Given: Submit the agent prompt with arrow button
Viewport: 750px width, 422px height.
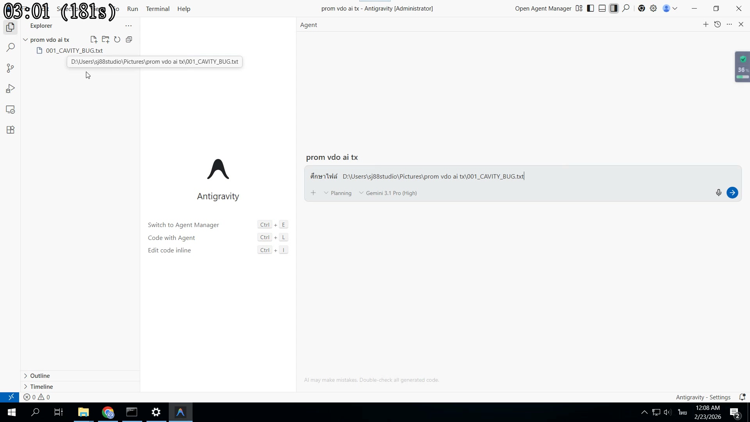Looking at the screenshot, I should [x=732, y=192].
